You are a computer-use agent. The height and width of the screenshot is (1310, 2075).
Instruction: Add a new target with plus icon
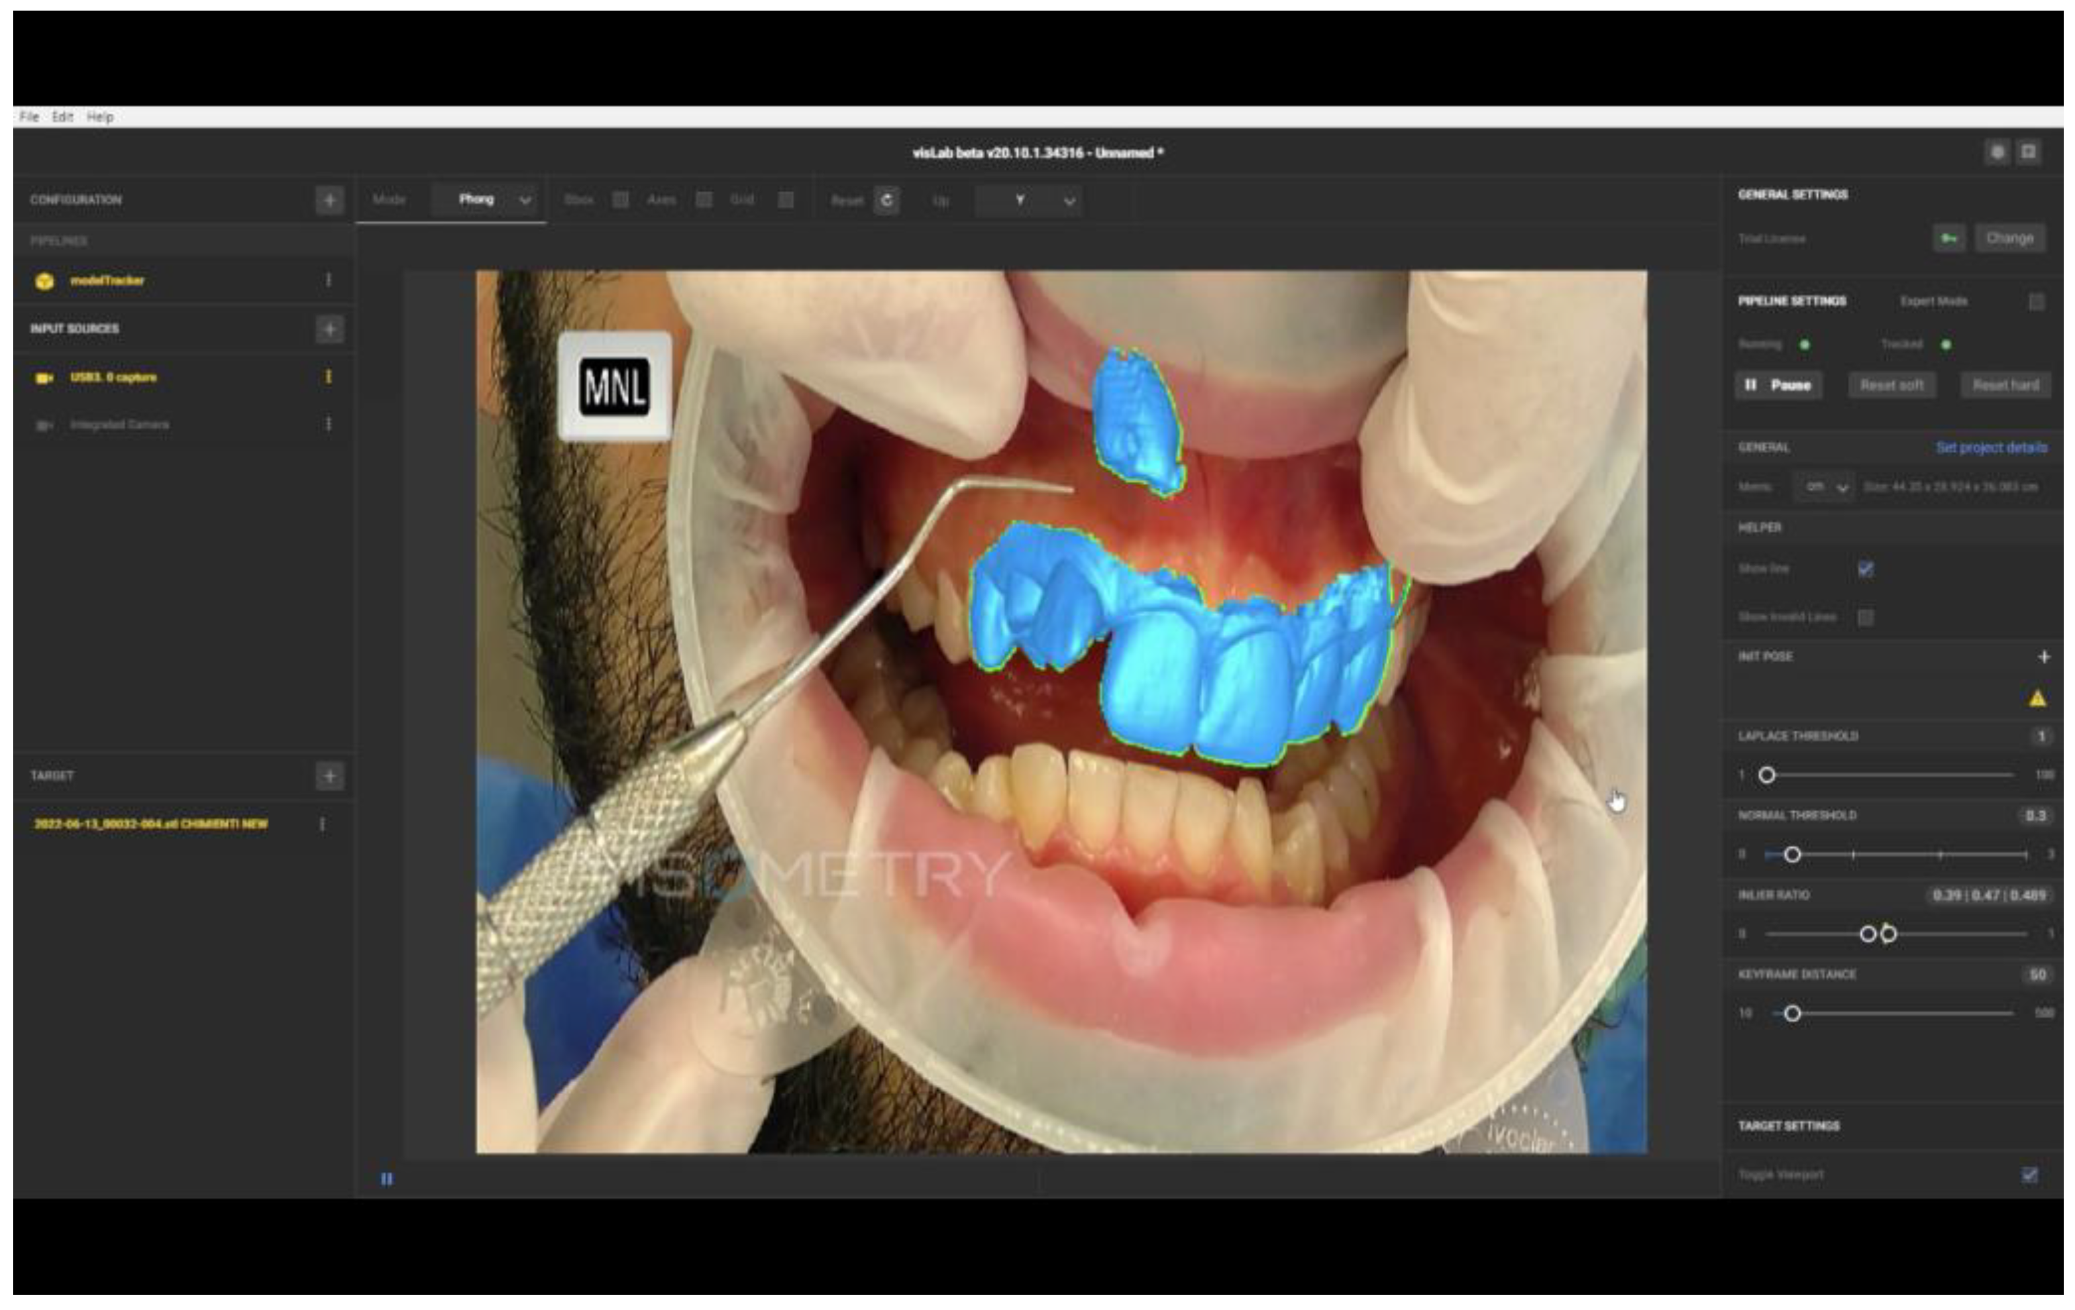pos(329,776)
